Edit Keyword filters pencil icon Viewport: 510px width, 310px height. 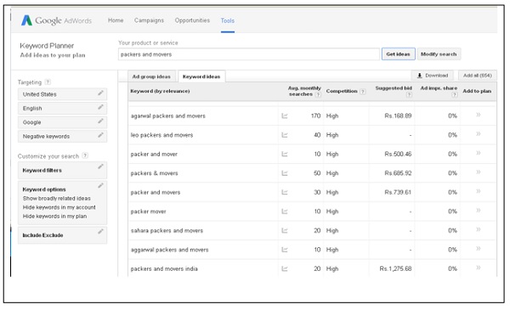pyautogui.click(x=100, y=166)
